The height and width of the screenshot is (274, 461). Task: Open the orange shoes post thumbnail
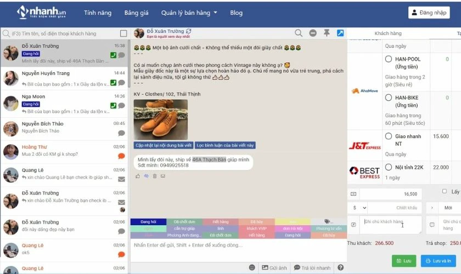(160, 119)
